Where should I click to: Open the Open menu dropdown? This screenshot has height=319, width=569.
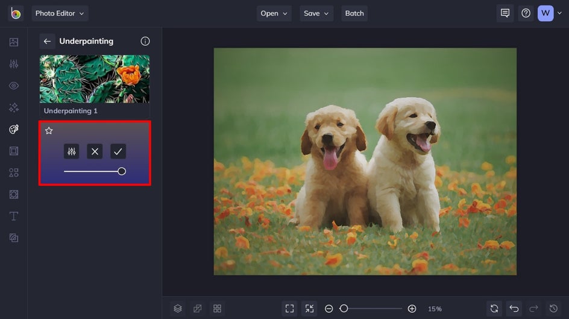274,13
